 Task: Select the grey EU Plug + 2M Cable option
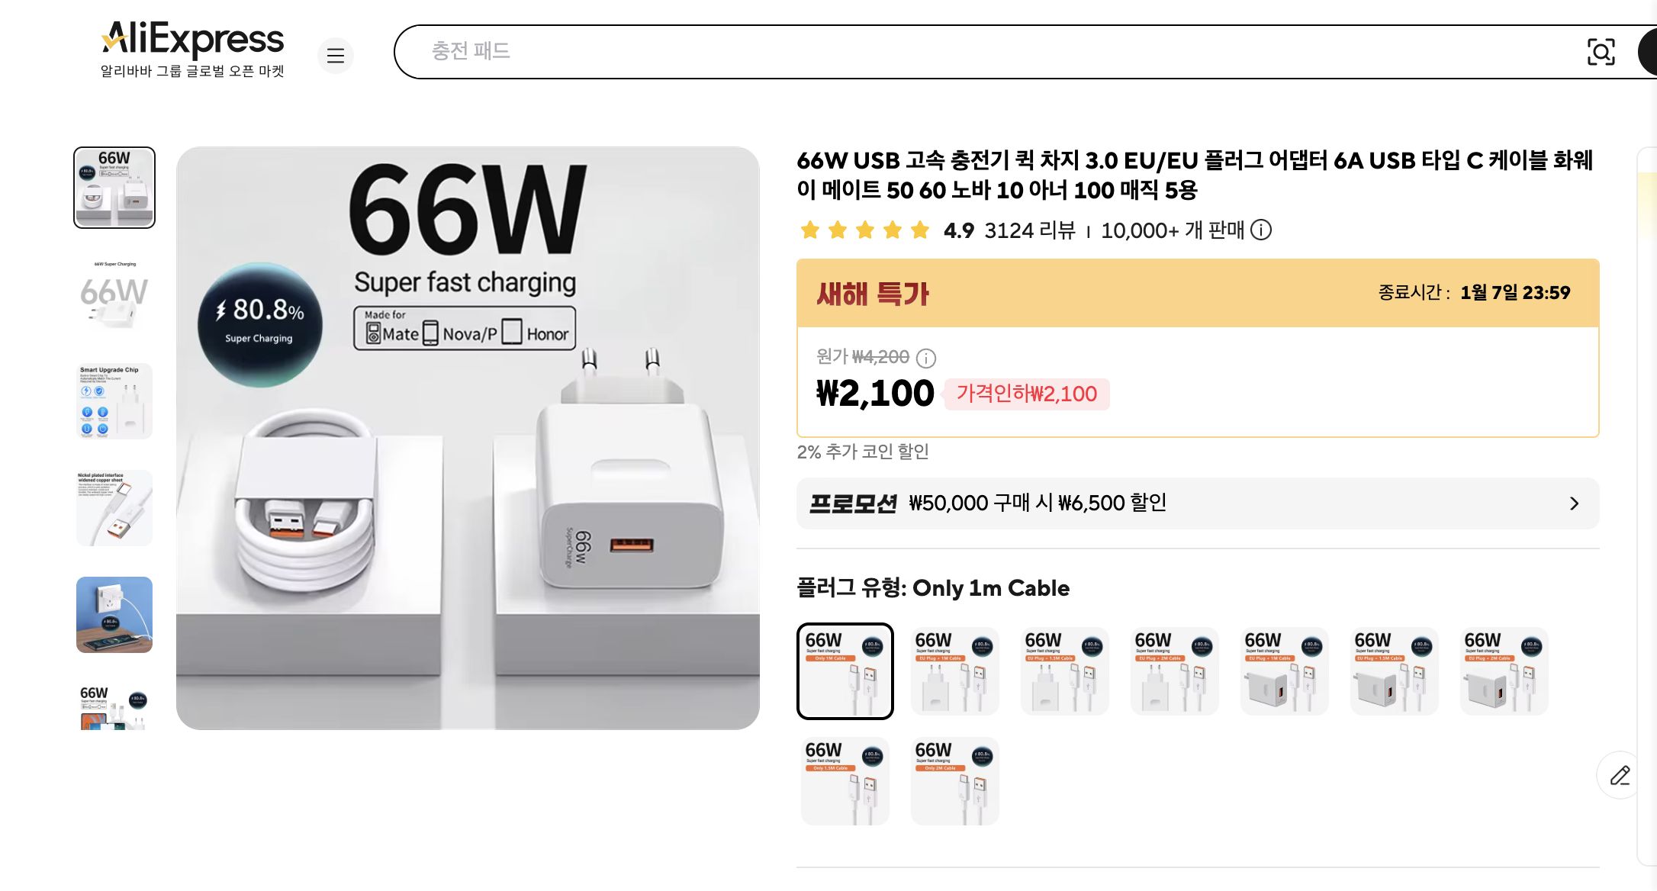coord(1504,671)
